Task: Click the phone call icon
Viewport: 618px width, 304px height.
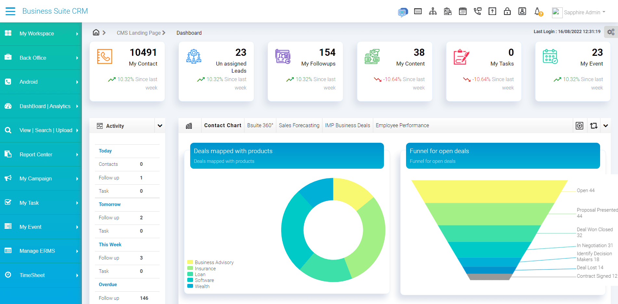Action: pyautogui.click(x=478, y=11)
